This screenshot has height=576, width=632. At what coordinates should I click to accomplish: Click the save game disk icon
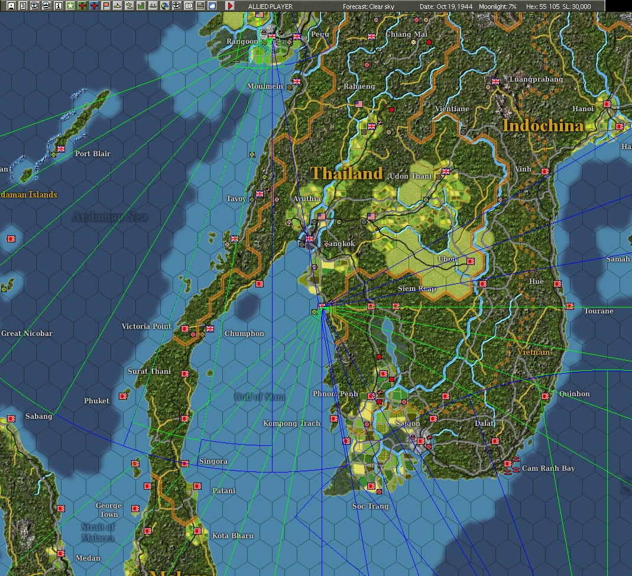(x=11, y=6)
